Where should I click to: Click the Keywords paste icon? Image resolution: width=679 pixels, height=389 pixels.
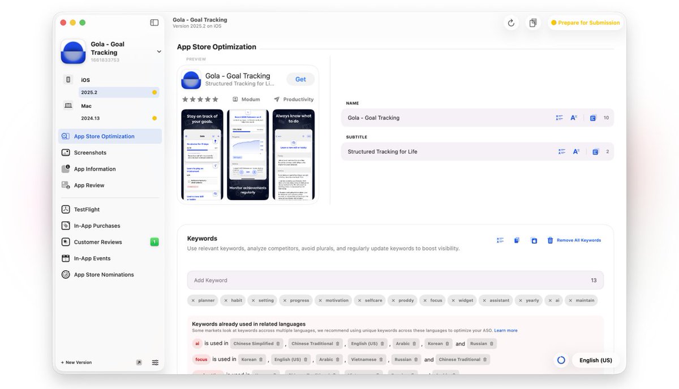tap(534, 240)
